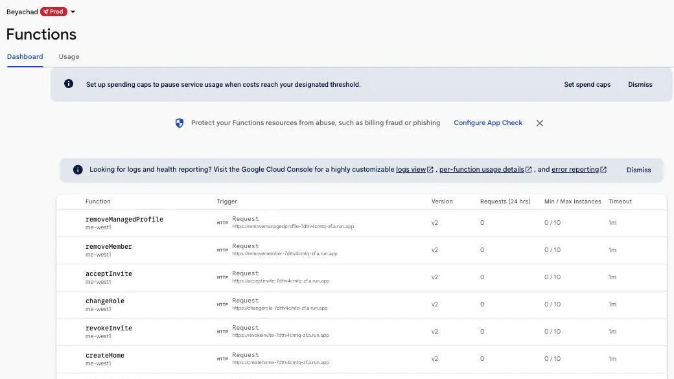The image size is (674, 379).
Task: Click the revokeInvite trigger URL
Action: click(x=281, y=335)
